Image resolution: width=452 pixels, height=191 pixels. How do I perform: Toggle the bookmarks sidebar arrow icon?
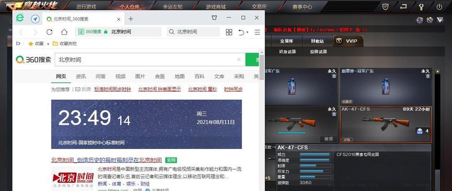pyautogui.click(x=19, y=43)
